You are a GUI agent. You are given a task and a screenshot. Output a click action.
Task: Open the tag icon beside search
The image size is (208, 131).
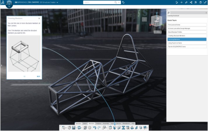123,2
